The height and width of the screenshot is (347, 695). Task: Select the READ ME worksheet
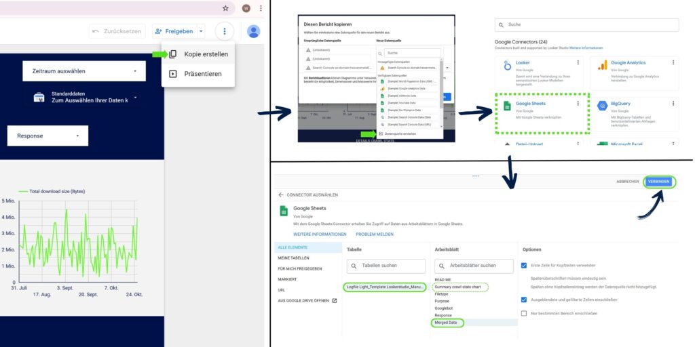(443, 280)
